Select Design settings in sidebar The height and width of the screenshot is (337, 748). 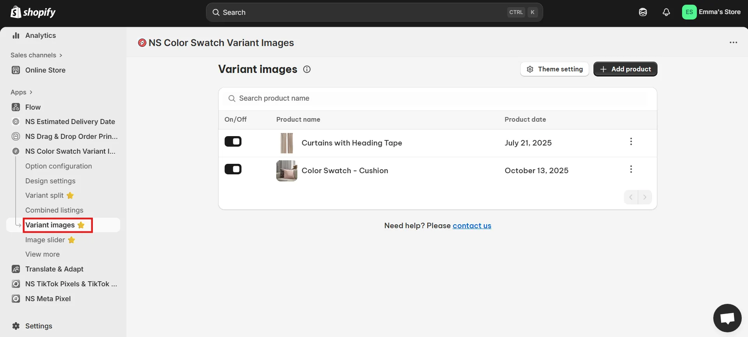50,181
